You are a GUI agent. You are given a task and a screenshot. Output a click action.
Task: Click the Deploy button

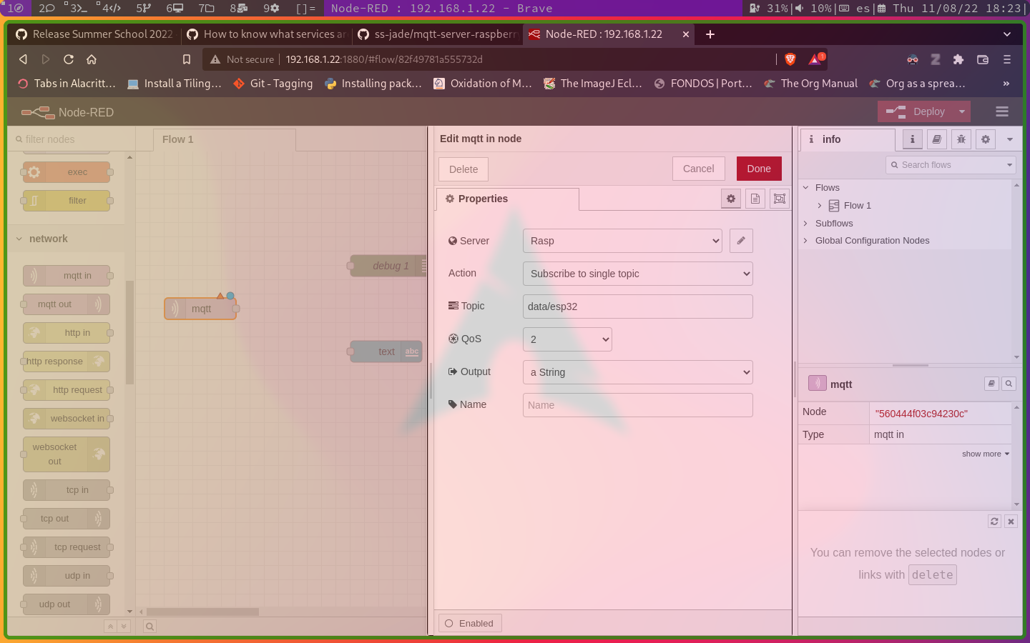[x=916, y=111]
